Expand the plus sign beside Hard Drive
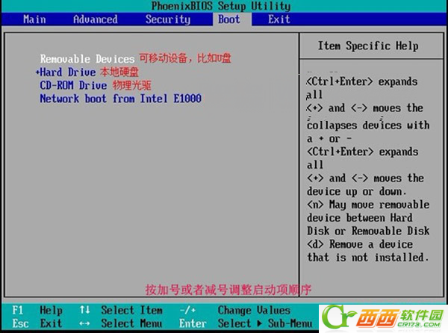 (x=37, y=72)
